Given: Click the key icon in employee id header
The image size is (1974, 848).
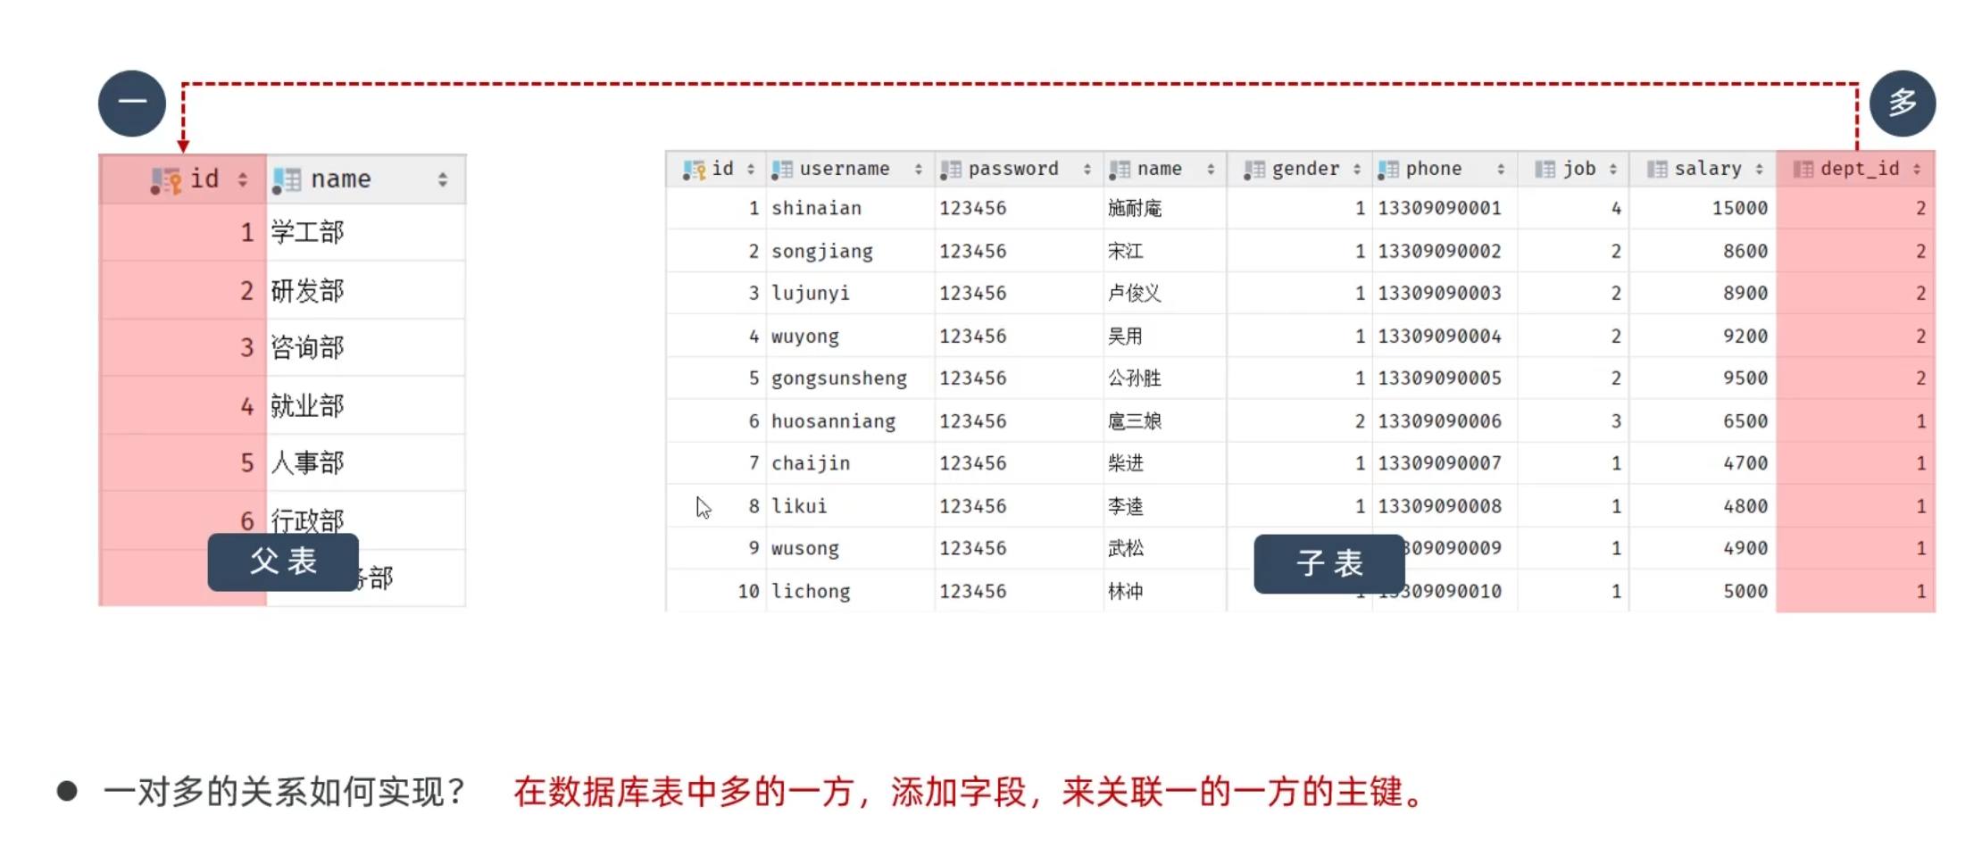Looking at the screenshot, I should tap(694, 170).
